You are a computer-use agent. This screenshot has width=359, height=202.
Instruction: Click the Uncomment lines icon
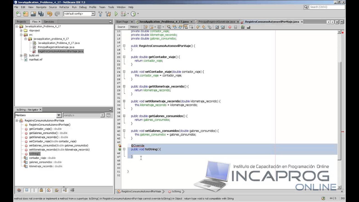tap(248, 27)
